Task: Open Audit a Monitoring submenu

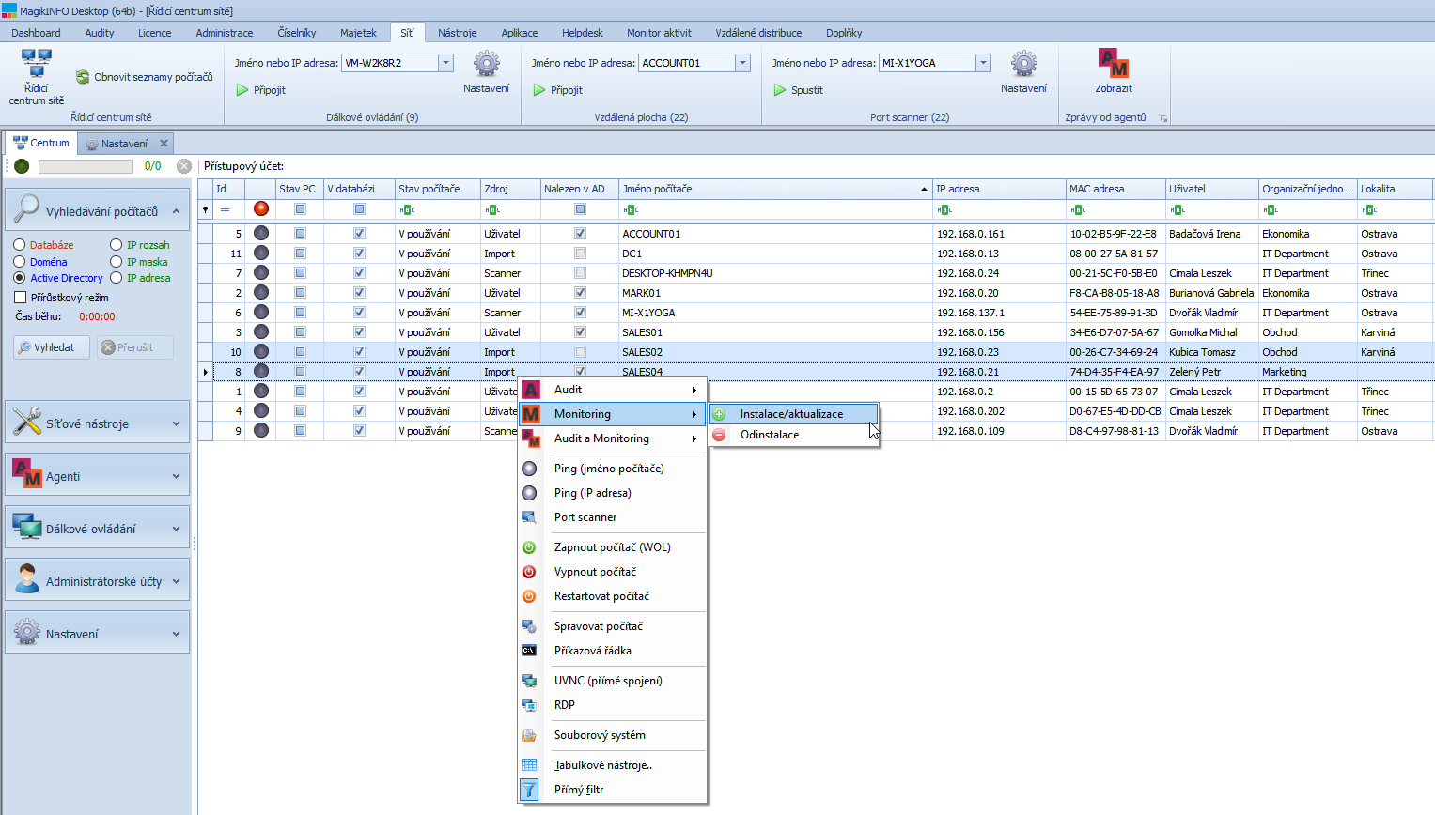Action: 613,438
